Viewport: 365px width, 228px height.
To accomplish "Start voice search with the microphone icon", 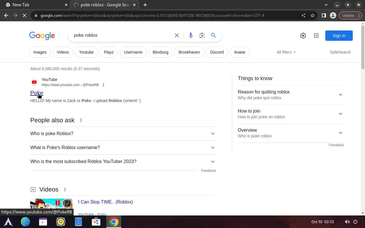I will click(191, 35).
